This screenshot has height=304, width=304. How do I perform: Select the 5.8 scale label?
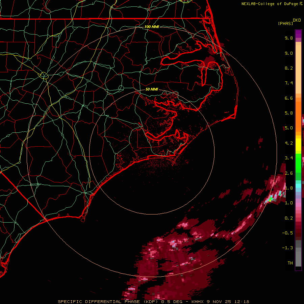coord(289,113)
